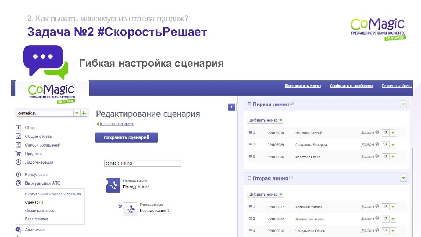The width and height of the screenshot is (421, 237).
Task: Click the name Чемоданова Ольга
Action: coord(310,231)
